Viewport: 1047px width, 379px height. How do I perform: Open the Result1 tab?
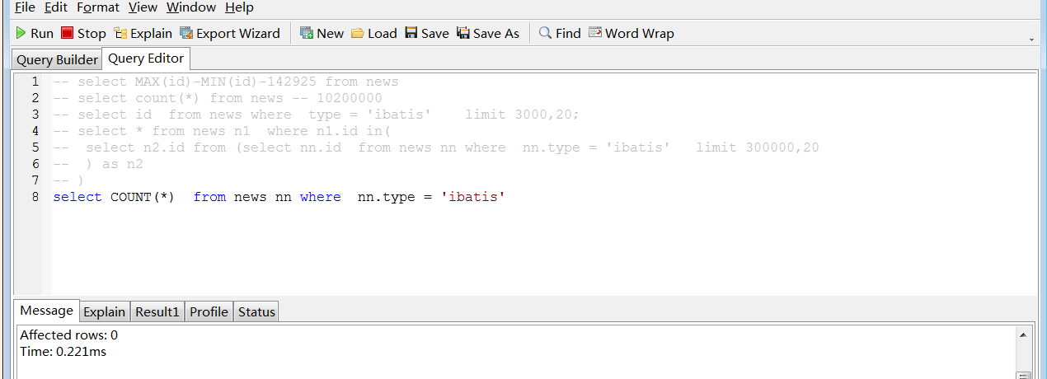click(157, 311)
